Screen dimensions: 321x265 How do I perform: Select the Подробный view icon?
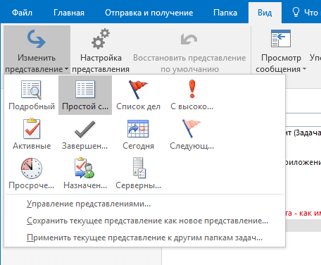pos(32,95)
